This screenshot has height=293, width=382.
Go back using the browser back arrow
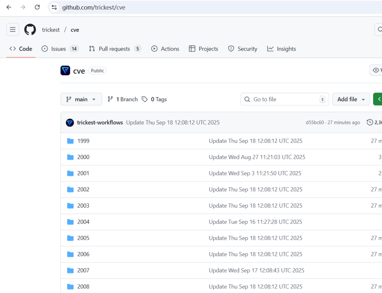(x=9, y=7)
